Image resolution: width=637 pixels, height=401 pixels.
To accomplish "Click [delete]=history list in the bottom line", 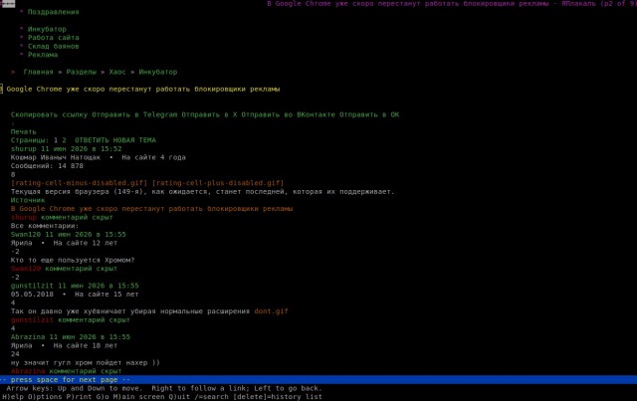I will tap(278, 397).
